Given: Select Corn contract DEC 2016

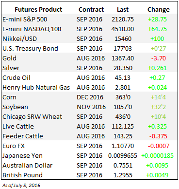Looking at the screenshot, I should [x=90, y=97].
